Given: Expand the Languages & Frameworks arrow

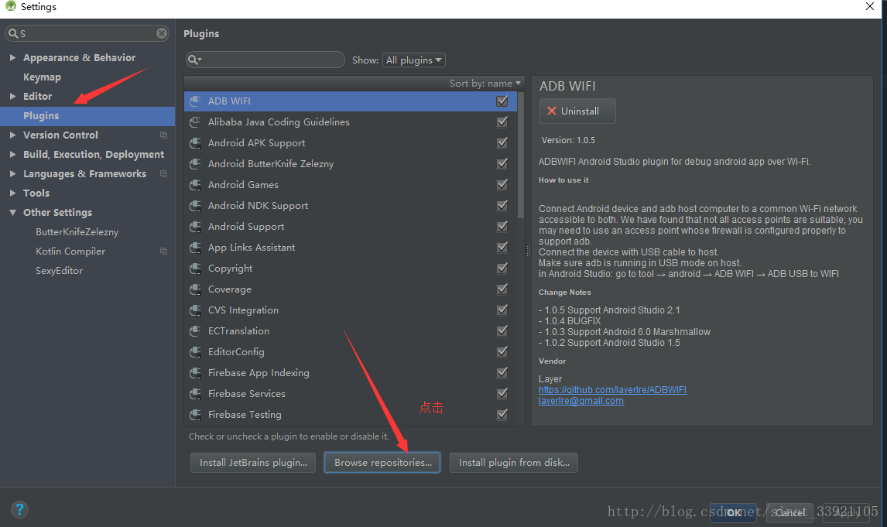Looking at the screenshot, I should [x=12, y=173].
